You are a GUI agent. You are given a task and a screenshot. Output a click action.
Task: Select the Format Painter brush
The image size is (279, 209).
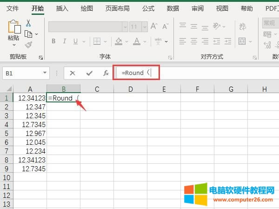(x=28, y=45)
